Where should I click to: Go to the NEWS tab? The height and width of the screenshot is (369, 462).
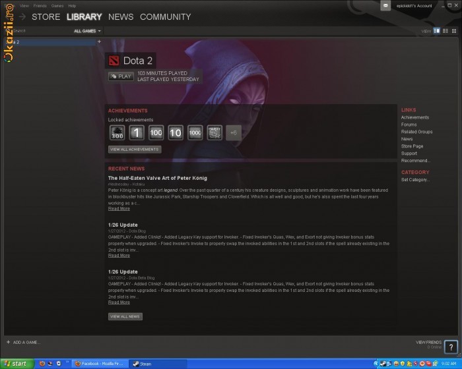[121, 16]
